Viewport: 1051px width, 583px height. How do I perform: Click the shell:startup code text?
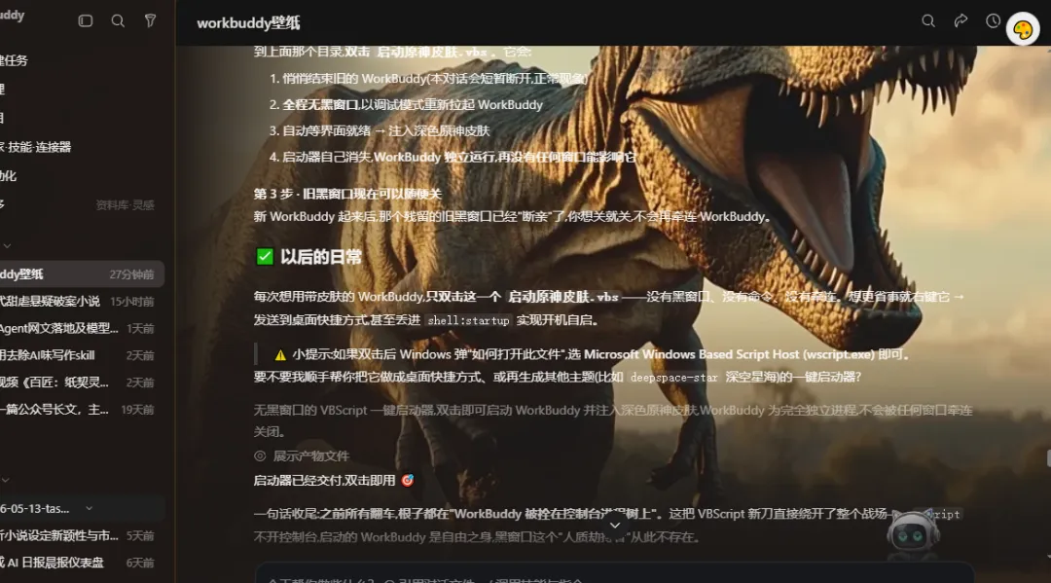coord(468,320)
